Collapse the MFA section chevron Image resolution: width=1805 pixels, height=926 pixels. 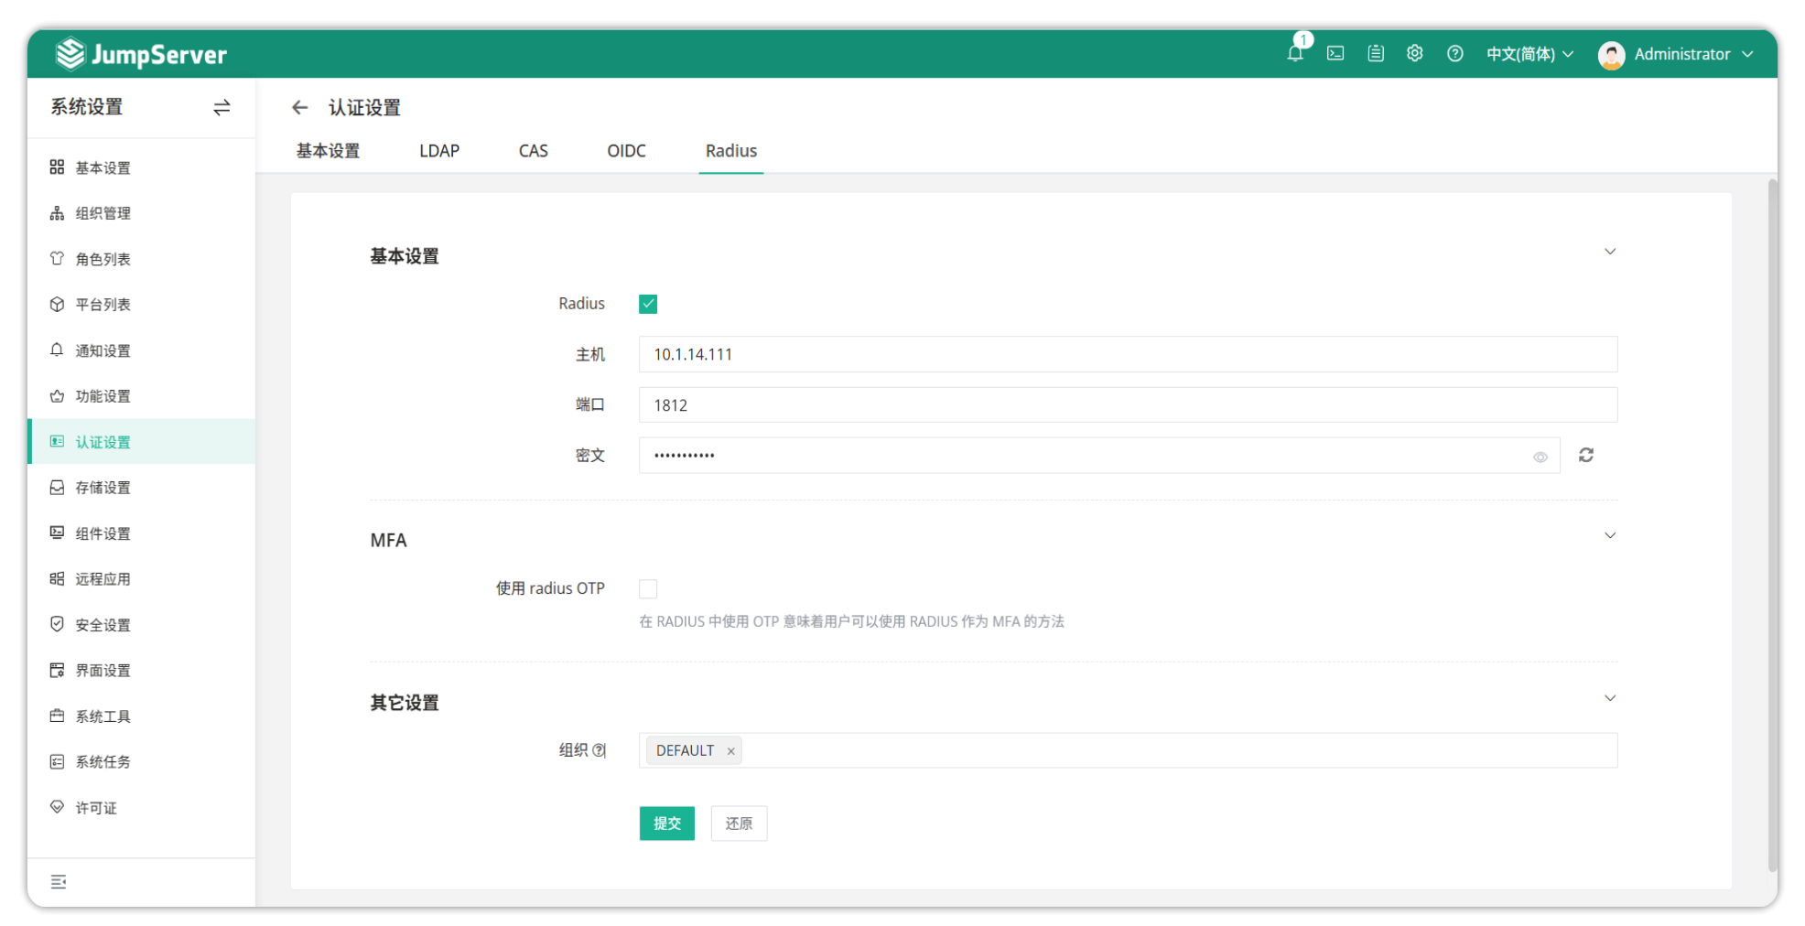pos(1610,535)
